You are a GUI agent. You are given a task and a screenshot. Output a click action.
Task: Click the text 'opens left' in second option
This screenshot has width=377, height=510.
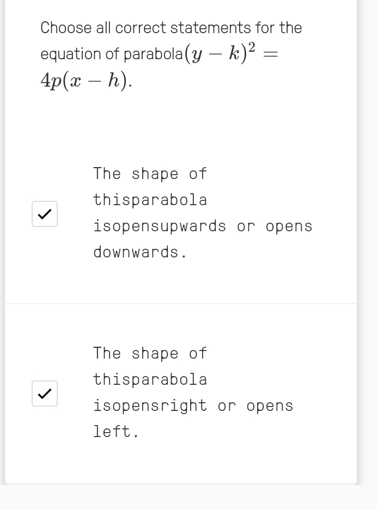click(116, 431)
